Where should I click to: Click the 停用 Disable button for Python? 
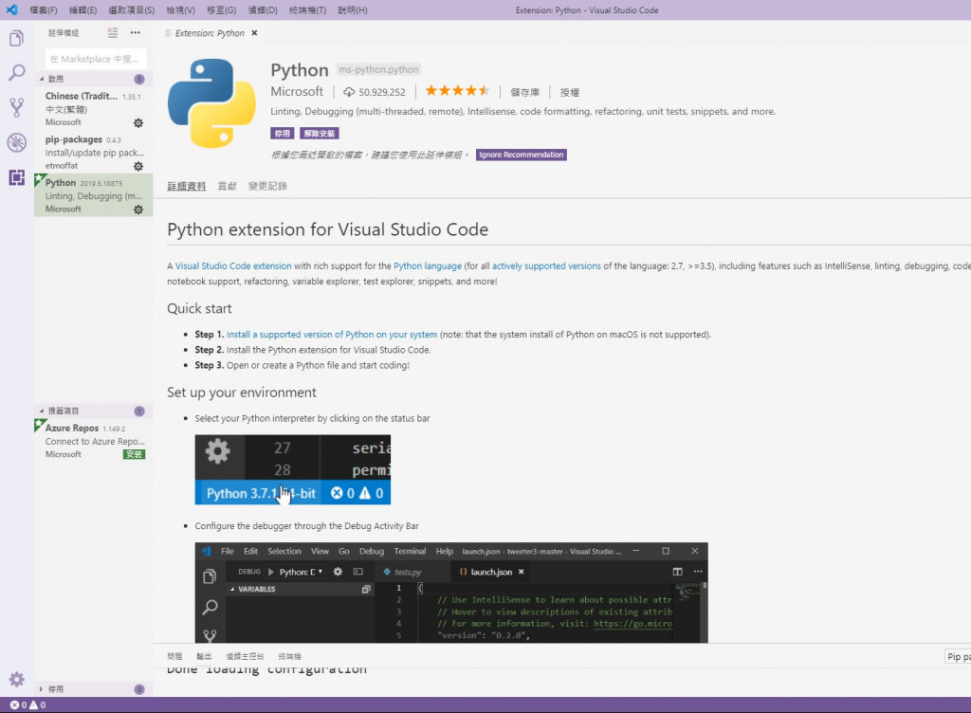point(282,133)
